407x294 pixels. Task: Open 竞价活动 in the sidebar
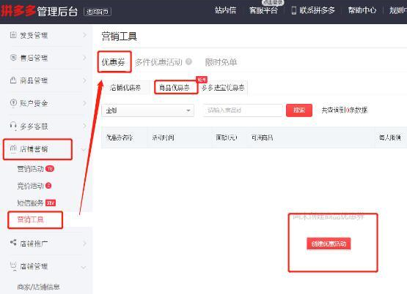[30, 186]
